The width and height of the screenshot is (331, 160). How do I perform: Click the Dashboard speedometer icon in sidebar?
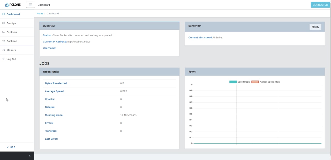coord(4,14)
